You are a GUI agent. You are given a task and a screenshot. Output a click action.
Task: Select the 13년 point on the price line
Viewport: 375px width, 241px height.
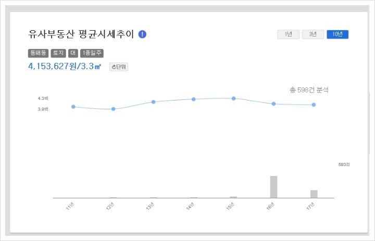153,102
